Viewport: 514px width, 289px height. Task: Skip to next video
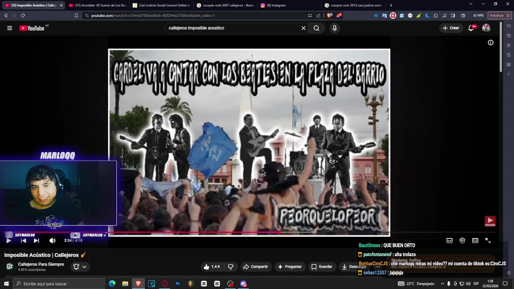36,240
